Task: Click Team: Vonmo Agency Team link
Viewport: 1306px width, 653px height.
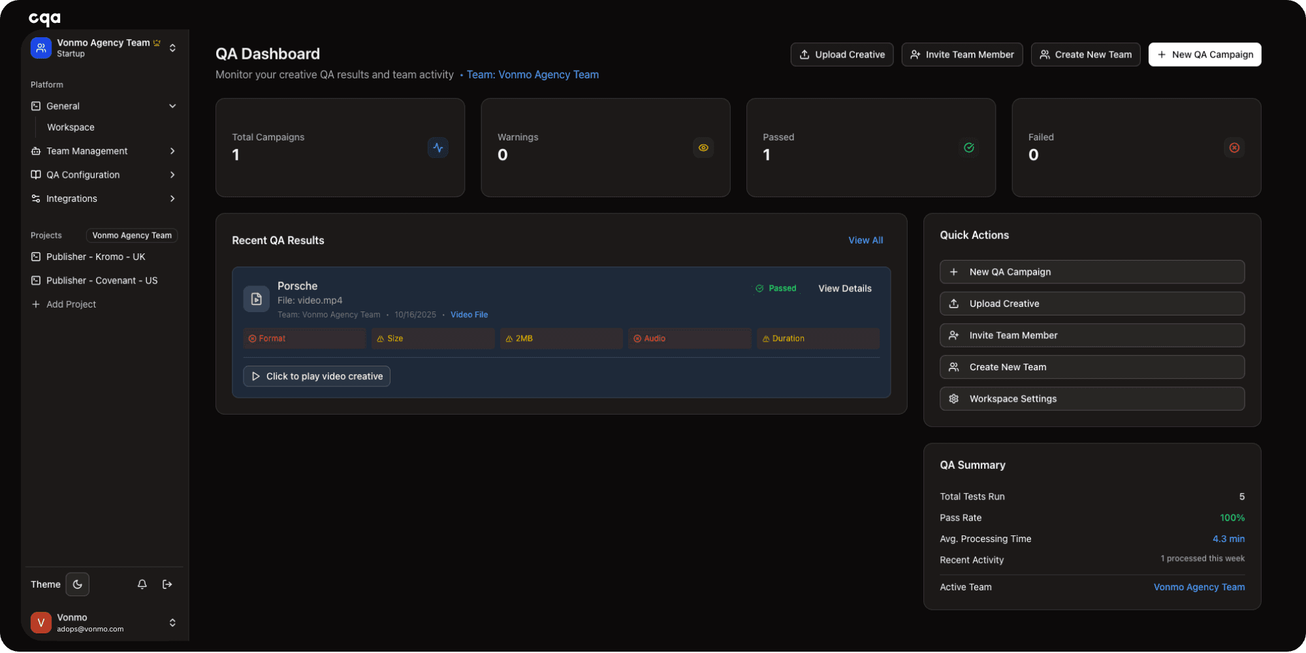Action: click(x=533, y=74)
